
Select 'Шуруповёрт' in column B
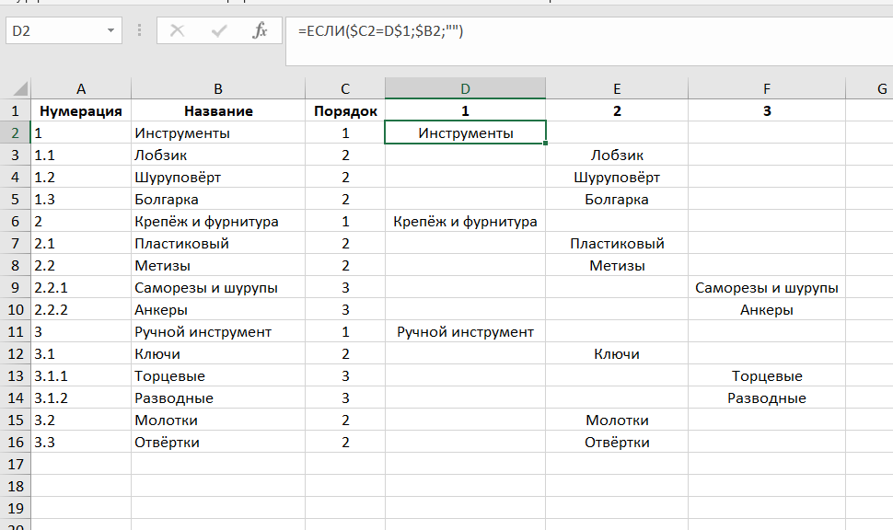pyautogui.click(x=218, y=177)
